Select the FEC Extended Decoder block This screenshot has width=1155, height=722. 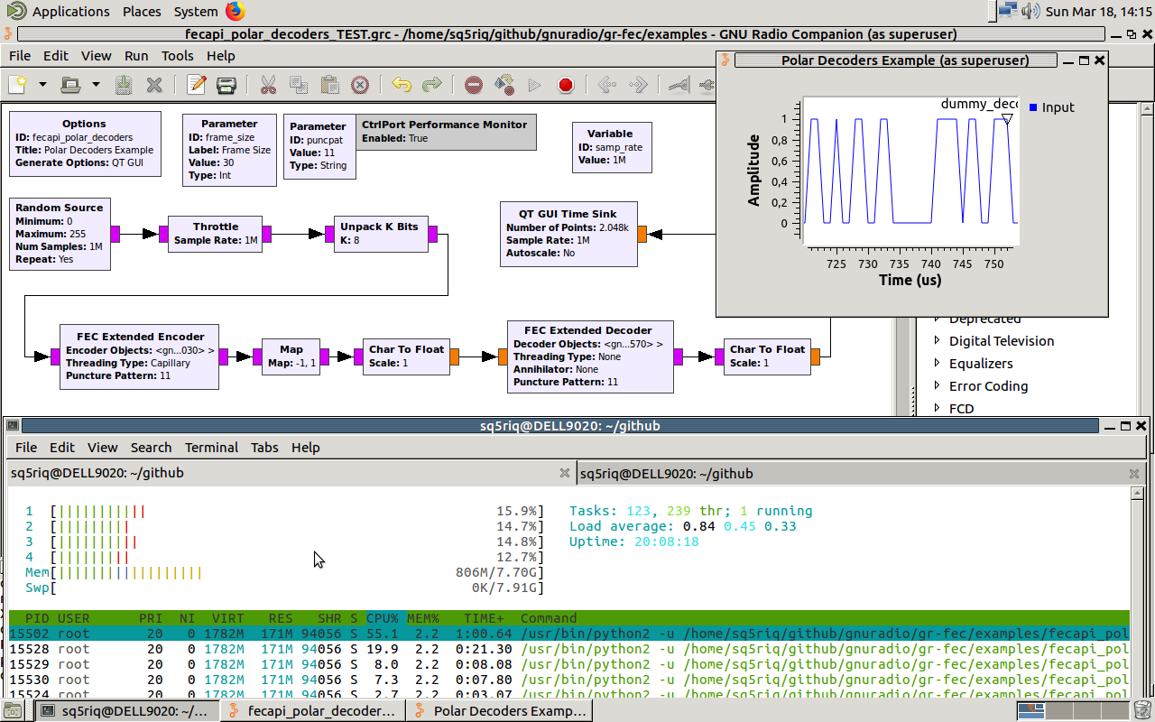click(x=590, y=356)
